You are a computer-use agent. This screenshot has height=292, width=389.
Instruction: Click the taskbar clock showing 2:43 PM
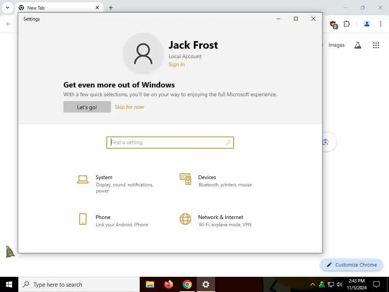coord(356,284)
